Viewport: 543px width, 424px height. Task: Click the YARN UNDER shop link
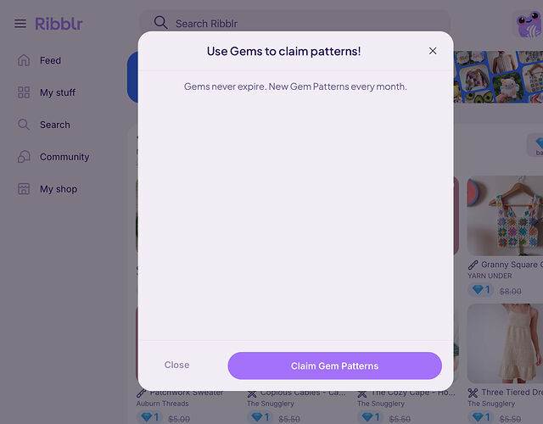click(x=490, y=276)
